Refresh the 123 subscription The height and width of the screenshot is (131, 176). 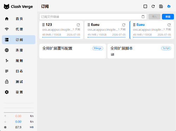pyautogui.click(x=78, y=25)
